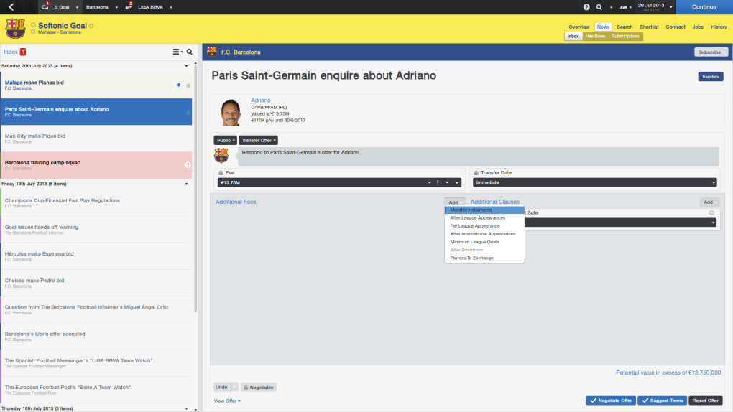Choose Per League Appearance option
This screenshot has width=733, height=412.
coord(484,226)
